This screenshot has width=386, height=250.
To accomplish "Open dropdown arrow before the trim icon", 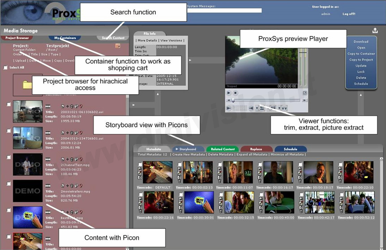I will [257, 108].
